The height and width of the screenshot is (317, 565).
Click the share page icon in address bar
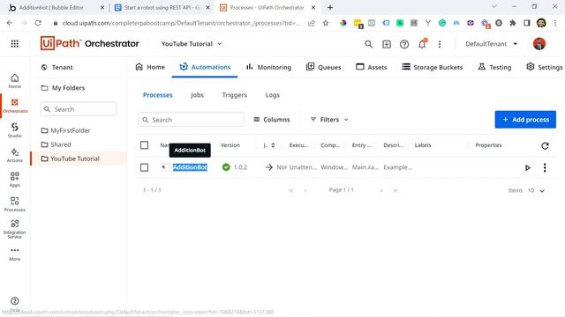click(312, 23)
